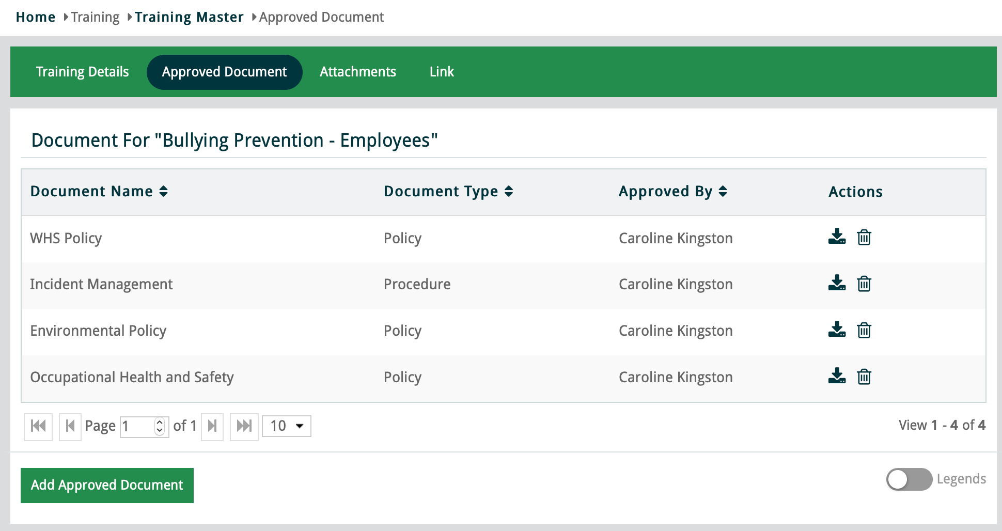Click the page number input field

point(137,427)
